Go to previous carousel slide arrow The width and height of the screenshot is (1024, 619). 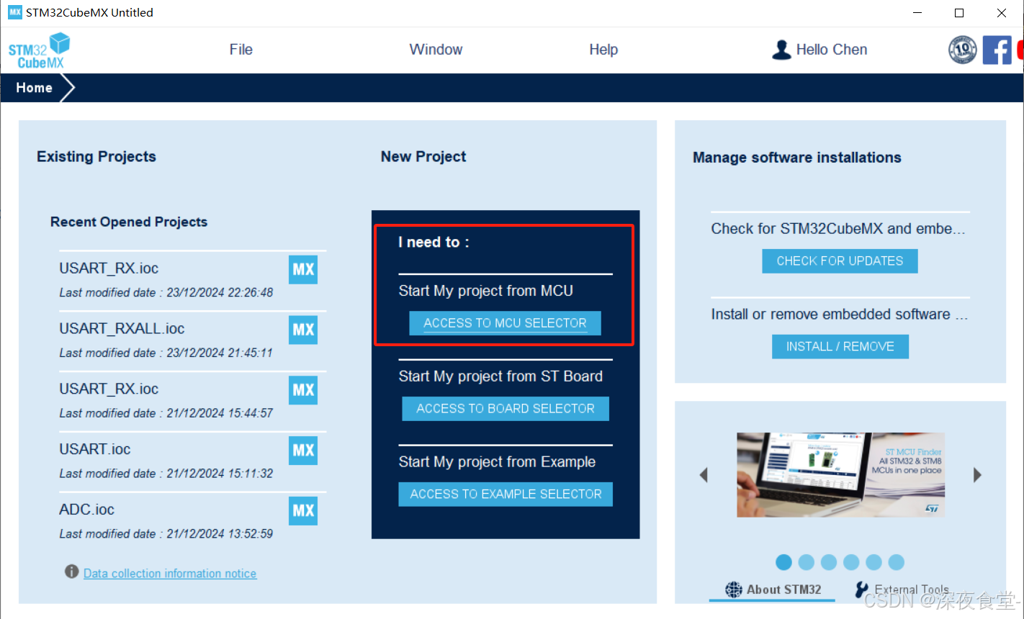point(704,475)
